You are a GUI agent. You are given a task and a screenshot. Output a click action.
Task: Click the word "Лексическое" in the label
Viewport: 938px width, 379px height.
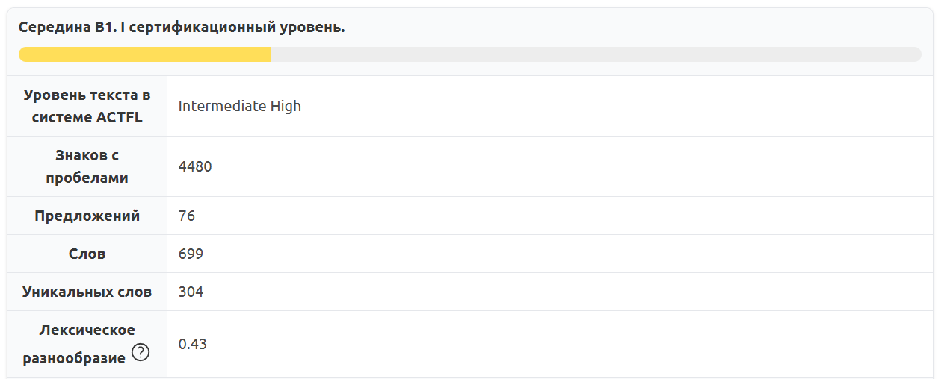click(87, 331)
